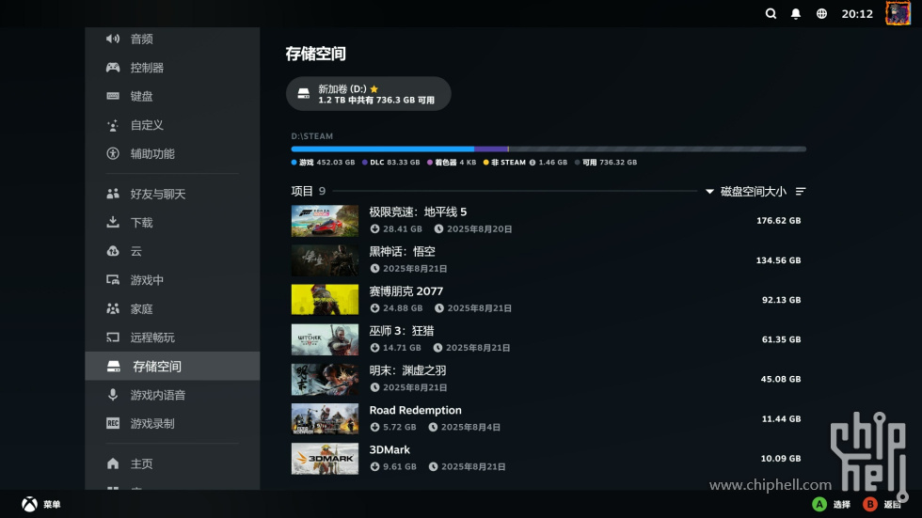Viewport: 922px width, 518px height.
Task: Click the storage drive icon in sidebar
Action: pyautogui.click(x=114, y=367)
